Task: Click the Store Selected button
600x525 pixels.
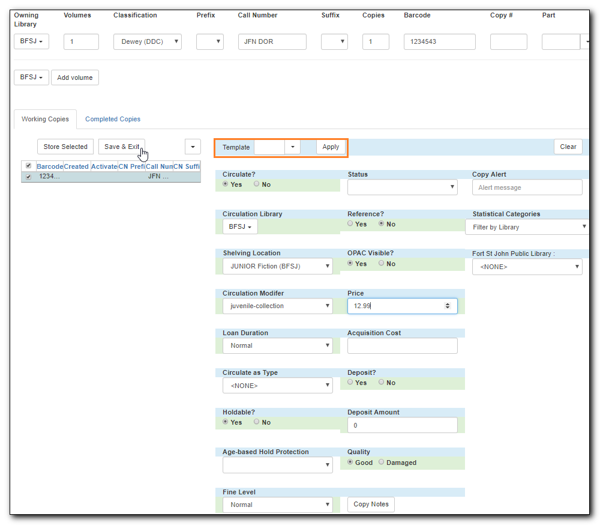Action: pos(65,147)
